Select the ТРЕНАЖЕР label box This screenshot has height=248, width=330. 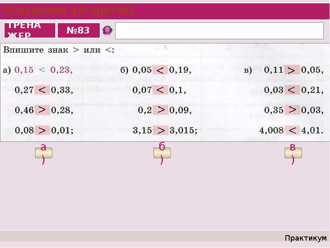[30, 31]
